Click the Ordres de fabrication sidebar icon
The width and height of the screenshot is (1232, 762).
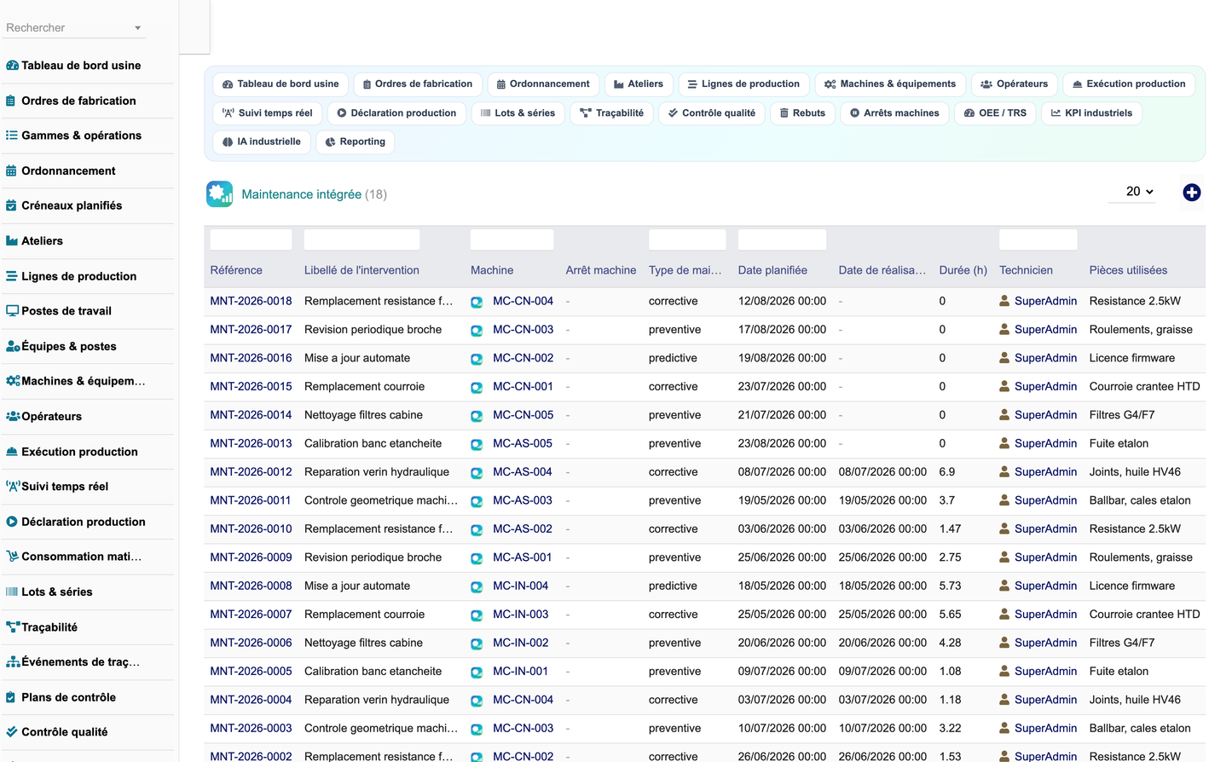coord(11,101)
